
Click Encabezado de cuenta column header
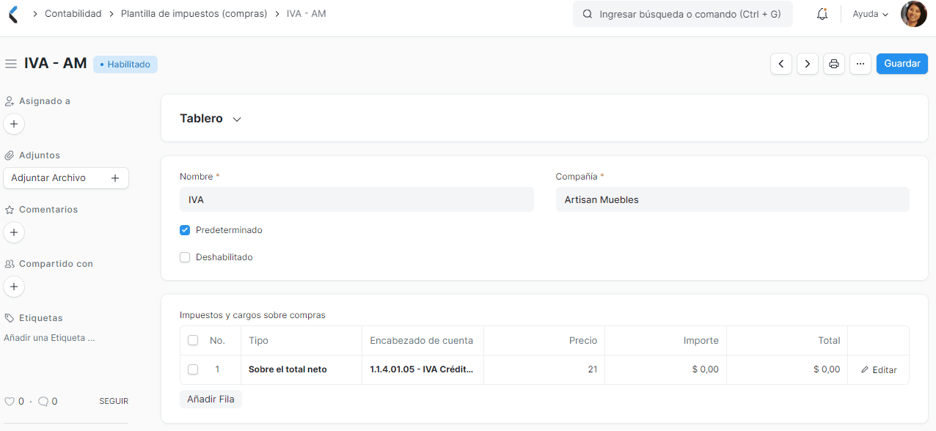pyautogui.click(x=423, y=340)
